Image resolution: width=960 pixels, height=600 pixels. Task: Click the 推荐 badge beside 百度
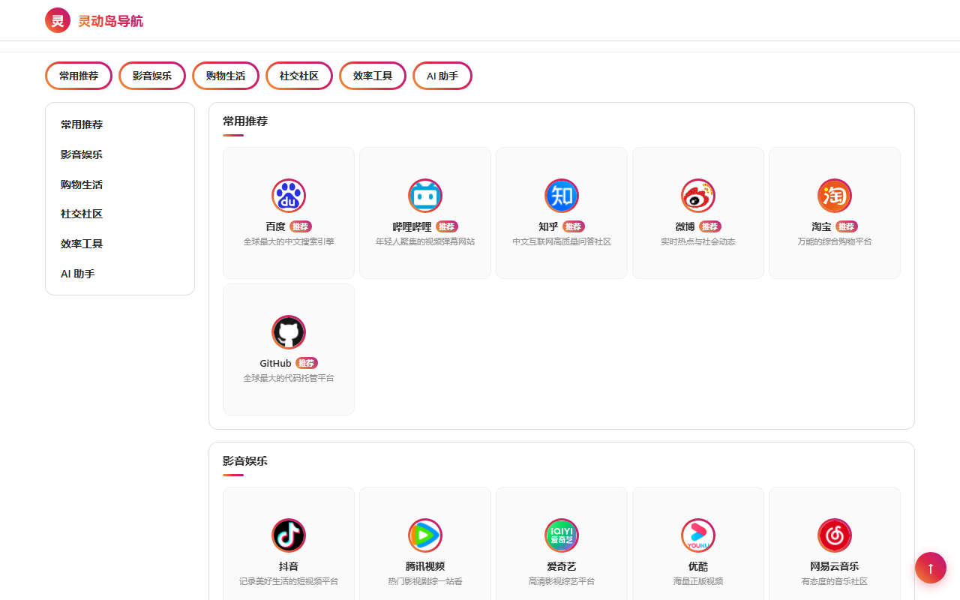point(301,226)
